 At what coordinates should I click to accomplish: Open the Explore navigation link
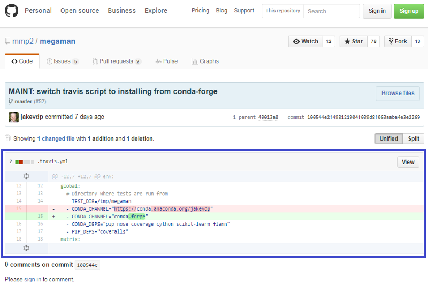156,11
